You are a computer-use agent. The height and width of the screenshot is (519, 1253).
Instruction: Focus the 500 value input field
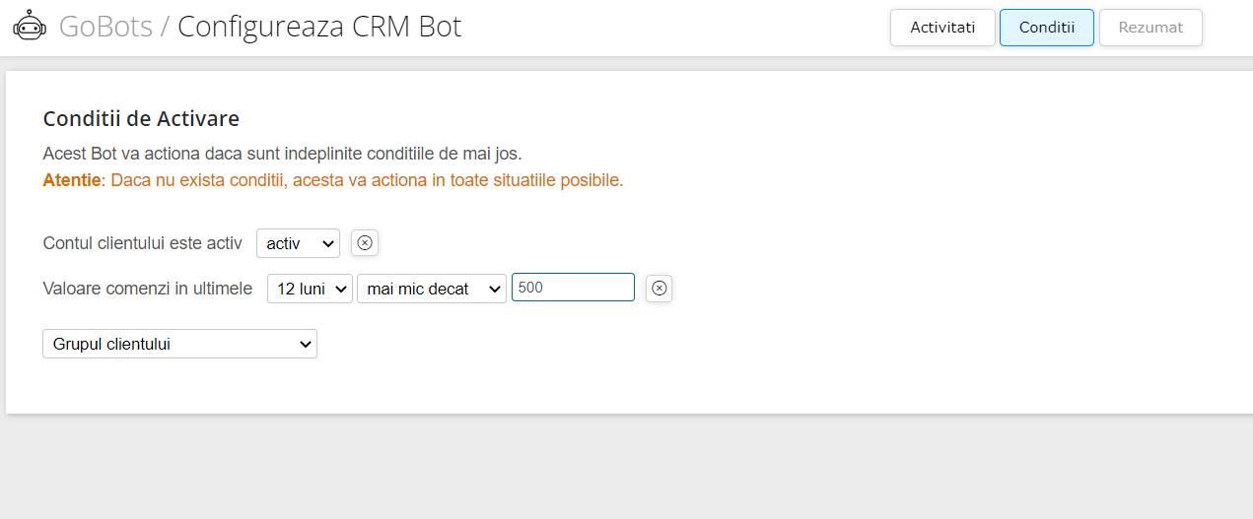573,288
